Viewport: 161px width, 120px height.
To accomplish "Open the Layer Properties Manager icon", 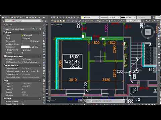I will point(3,21).
